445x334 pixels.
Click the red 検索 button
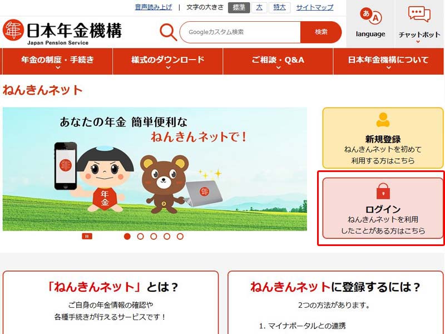tap(321, 32)
